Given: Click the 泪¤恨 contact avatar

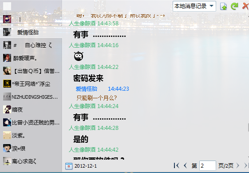Looking at the screenshot, I should point(7,148).
